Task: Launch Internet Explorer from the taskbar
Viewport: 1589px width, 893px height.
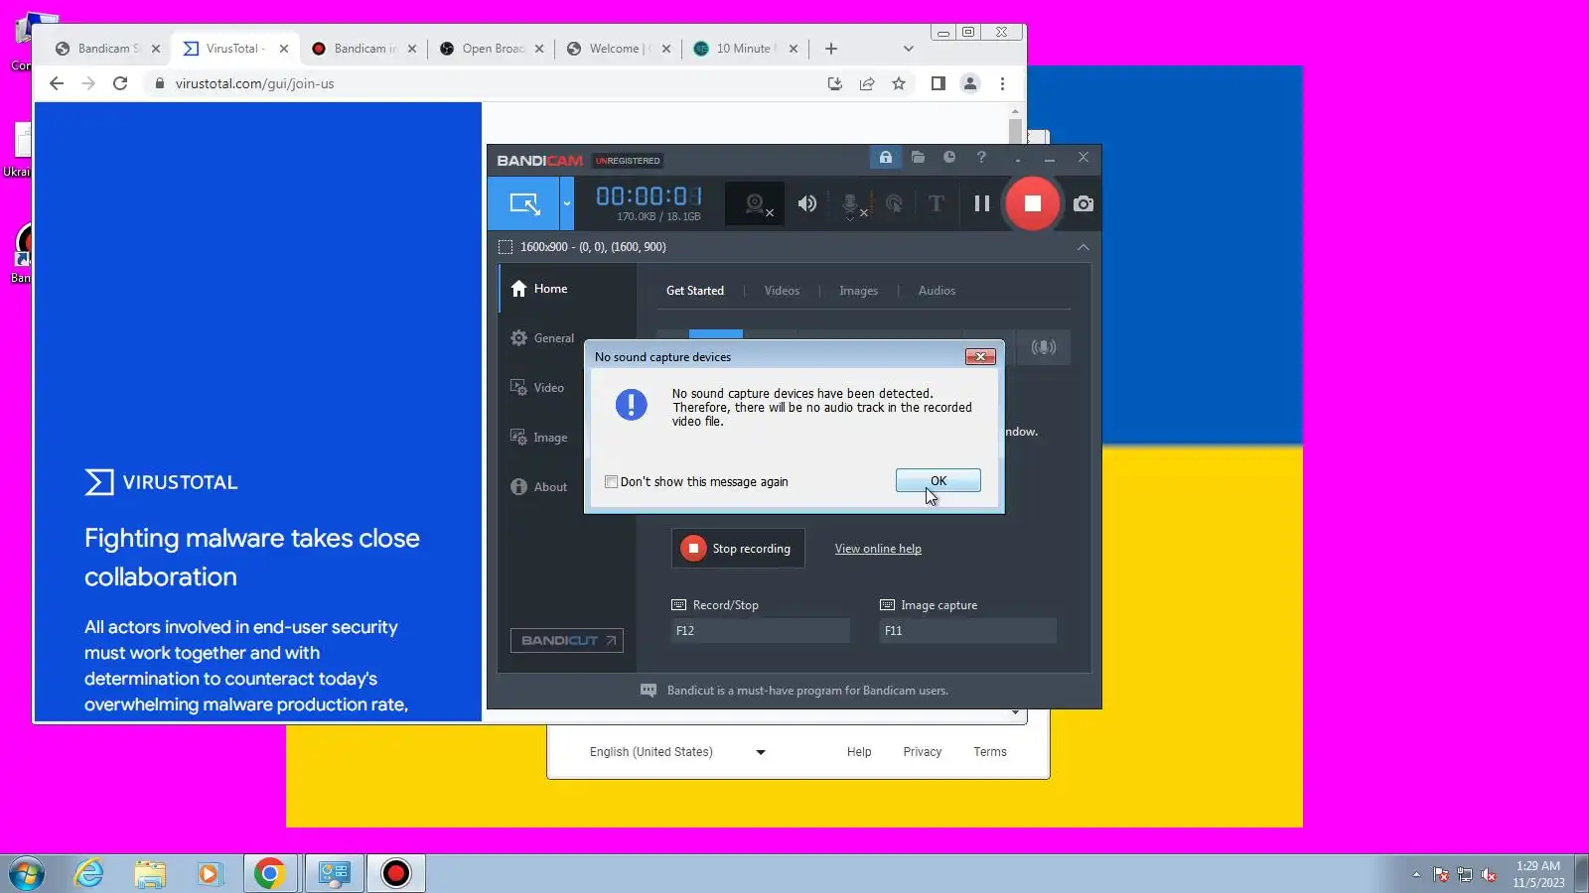Action: (x=89, y=873)
